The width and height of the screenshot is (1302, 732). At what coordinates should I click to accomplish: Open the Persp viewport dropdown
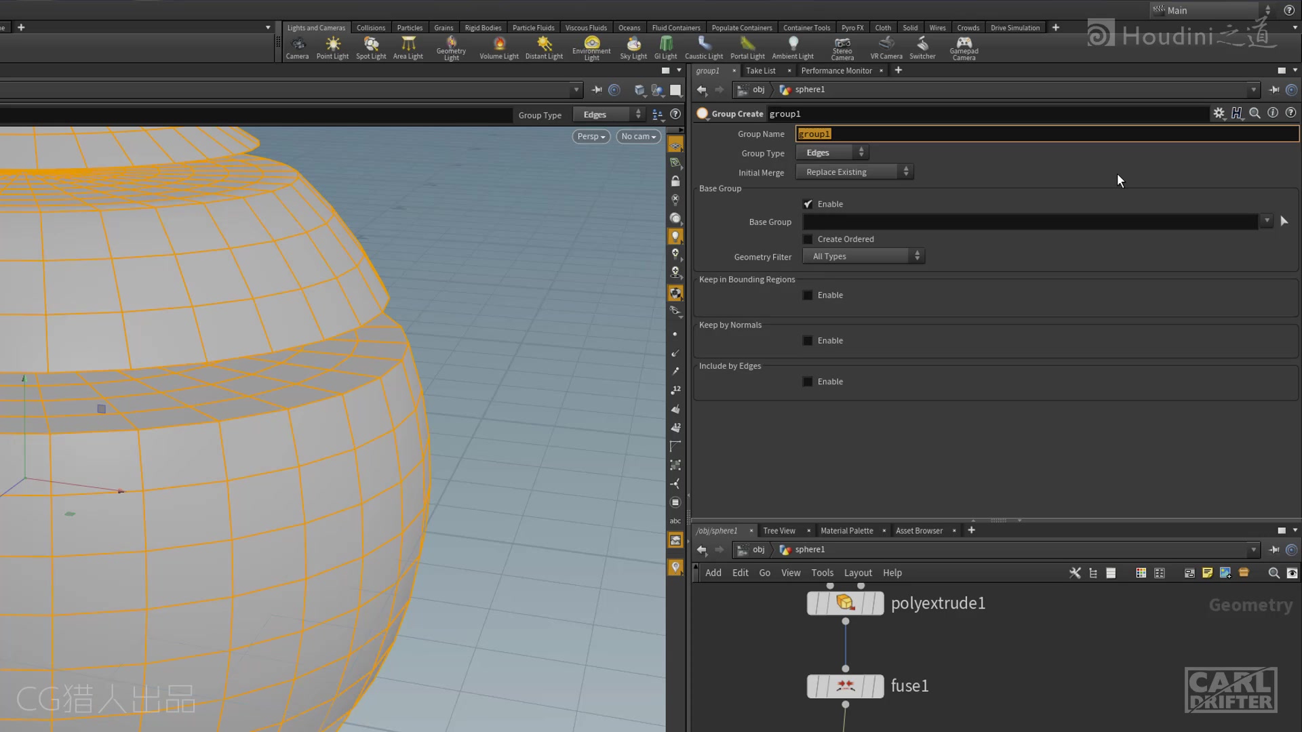tap(591, 136)
